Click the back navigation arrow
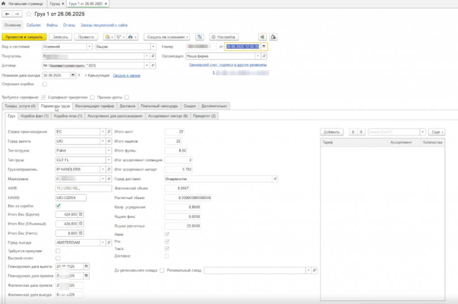Screen dimensions: 458x304 coord(7,14)
